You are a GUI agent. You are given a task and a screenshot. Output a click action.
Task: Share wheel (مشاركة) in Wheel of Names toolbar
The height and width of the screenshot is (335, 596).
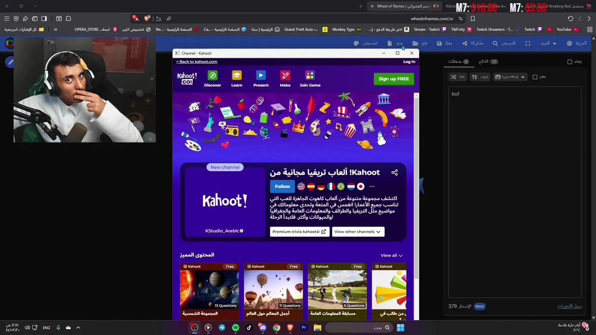(472, 43)
